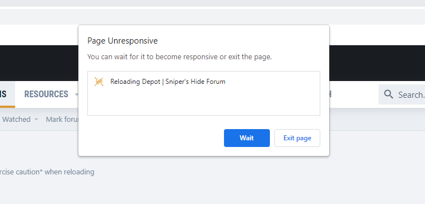Click the search magnifier icon
This screenshot has height=204, width=425.
point(389,94)
